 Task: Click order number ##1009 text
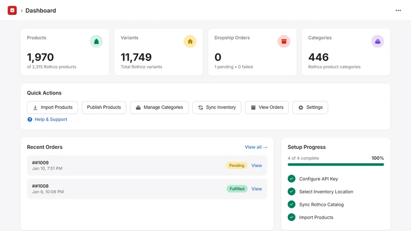pos(40,163)
